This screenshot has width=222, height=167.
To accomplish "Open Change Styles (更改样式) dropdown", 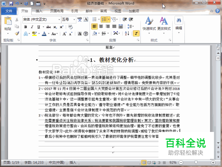I will click(x=164, y=25).
